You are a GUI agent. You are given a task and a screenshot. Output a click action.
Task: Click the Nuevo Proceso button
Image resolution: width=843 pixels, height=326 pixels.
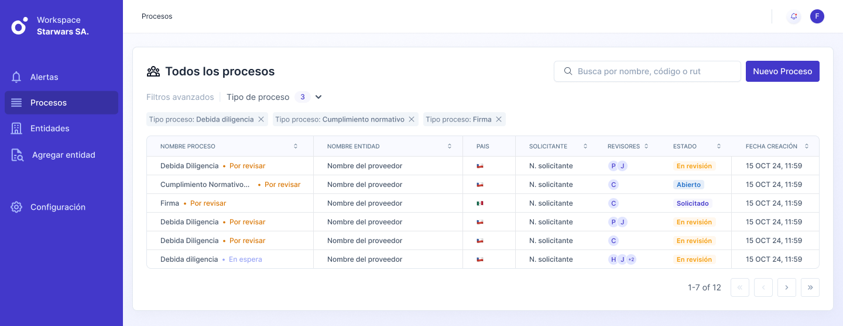tap(782, 71)
